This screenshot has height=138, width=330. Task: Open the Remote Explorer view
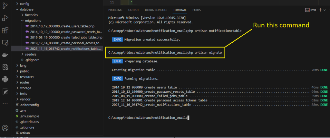tap(5, 42)
